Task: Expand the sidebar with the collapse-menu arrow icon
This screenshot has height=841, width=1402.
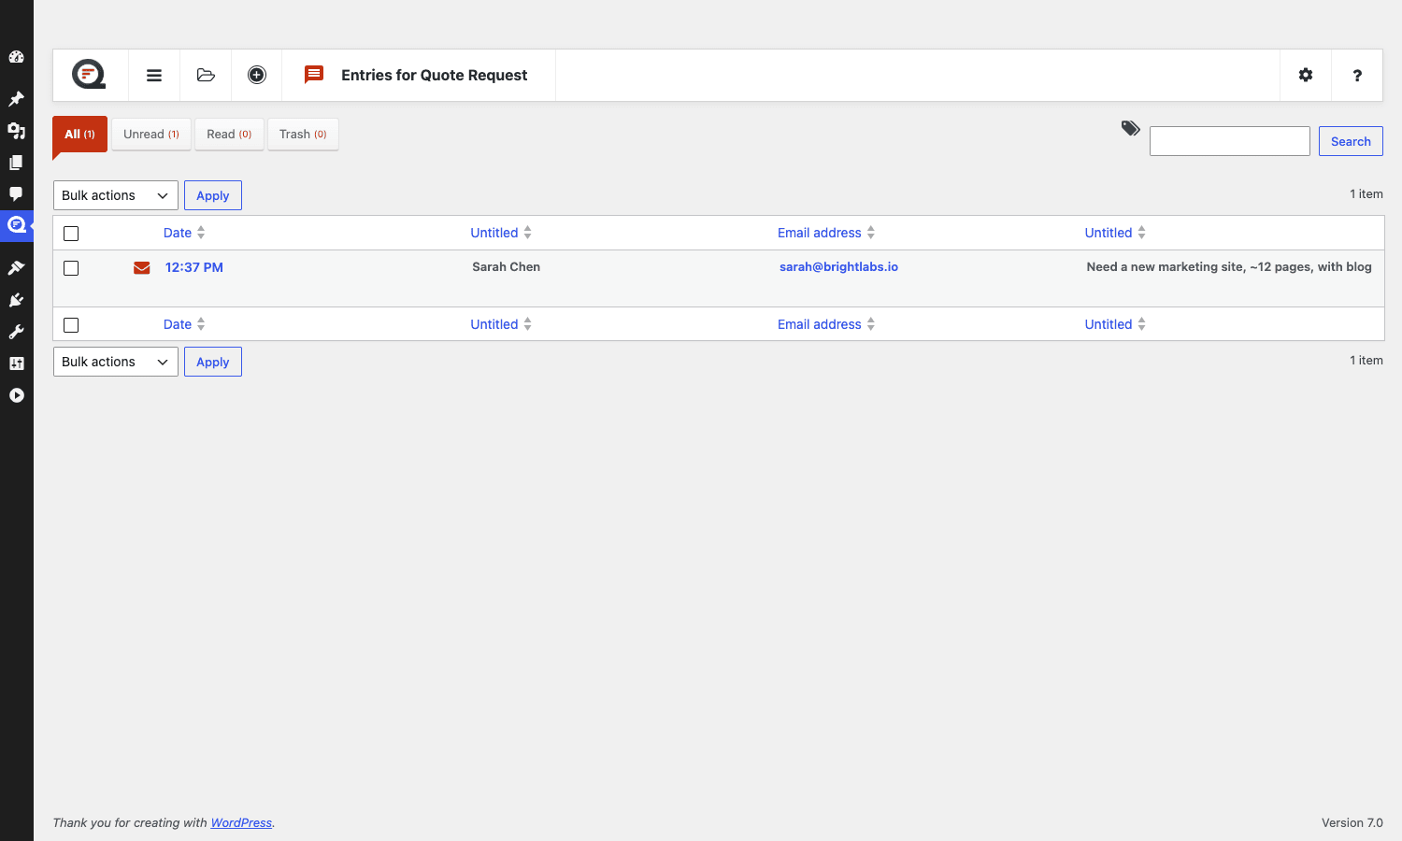Action: click(x=16, y=395)
